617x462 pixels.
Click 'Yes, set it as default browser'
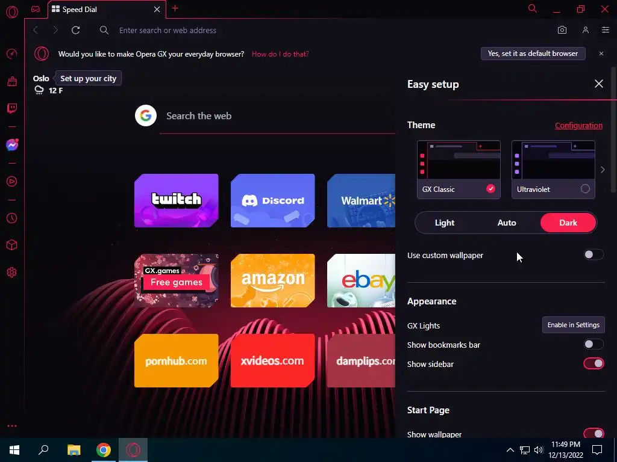533,54
